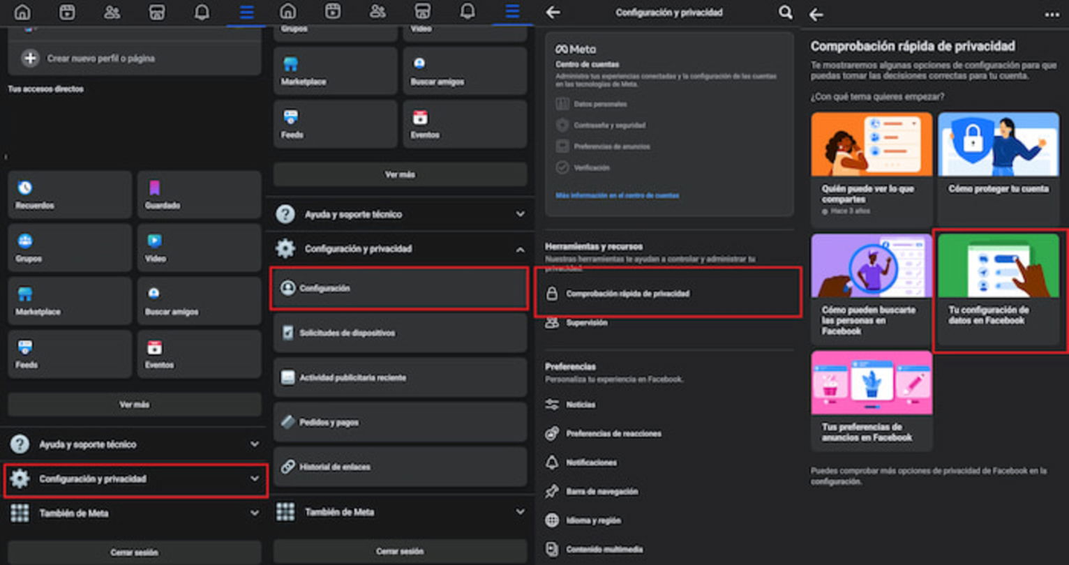Select Cómo pueden buscarte las personas card

[872, 289]
